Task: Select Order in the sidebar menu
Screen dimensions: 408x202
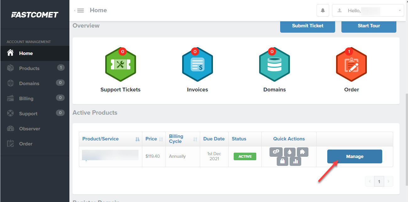Action: [x=35, y=144]
